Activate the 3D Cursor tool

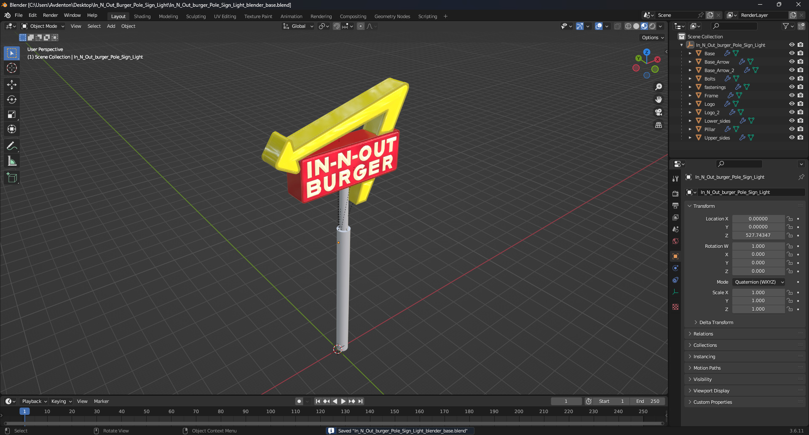tap(12, 68)
